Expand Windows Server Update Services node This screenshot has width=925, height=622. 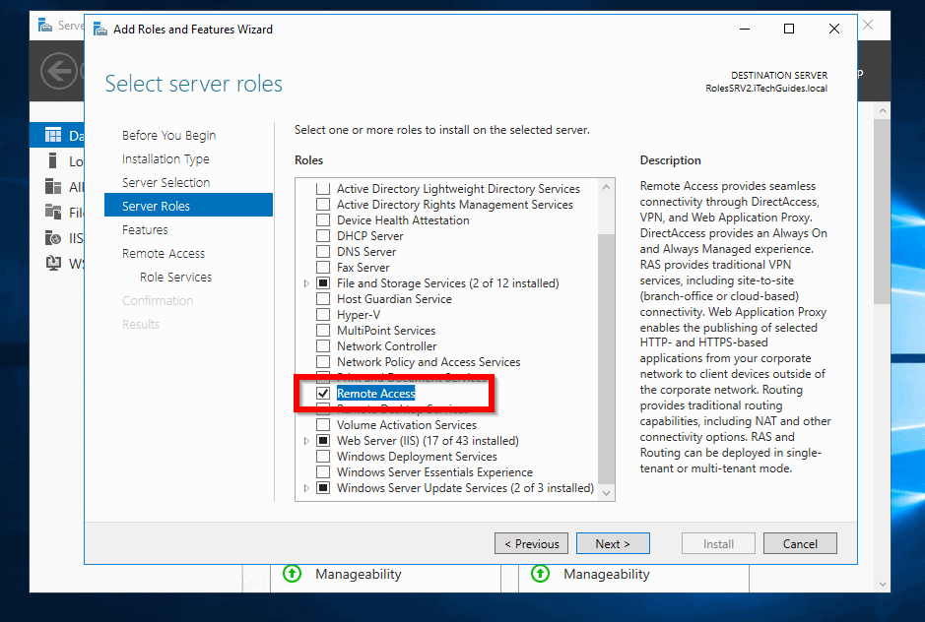click(305, 487)
